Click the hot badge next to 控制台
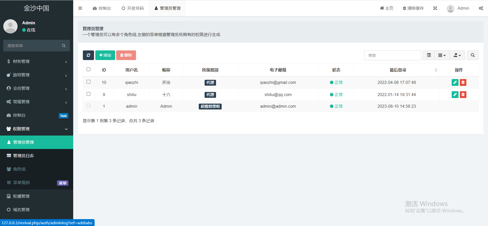This screenshot has width=488, height=226. click(x=64, y=116)
